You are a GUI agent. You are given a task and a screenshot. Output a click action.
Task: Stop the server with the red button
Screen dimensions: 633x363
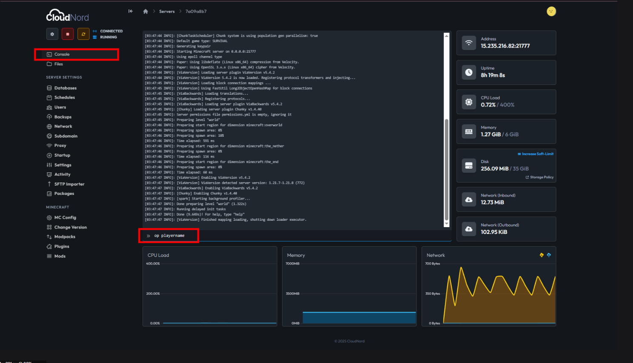pyautogui.click(x=68, y=34)
